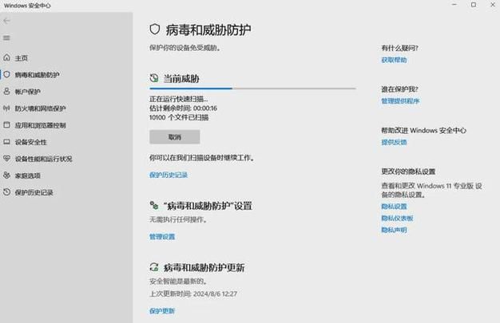Click the 管理提供程序 link
500x323 pixels.
coord(400,101)
